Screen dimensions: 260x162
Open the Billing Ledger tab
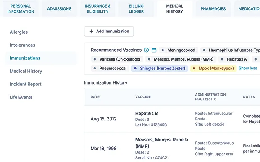[136, 9]
